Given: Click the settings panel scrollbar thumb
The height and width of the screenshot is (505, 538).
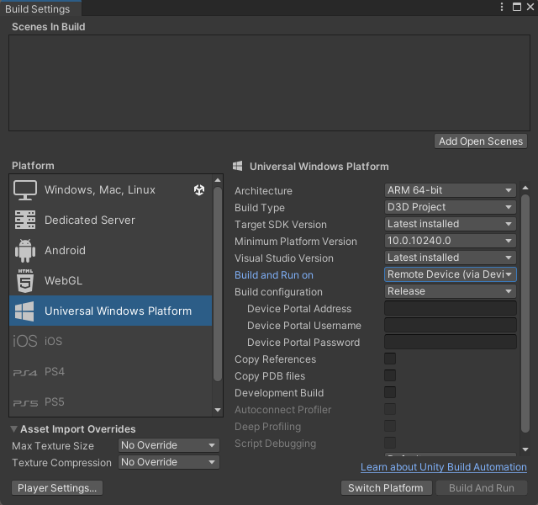Looking at the screenshot, I should coord(525,313).
